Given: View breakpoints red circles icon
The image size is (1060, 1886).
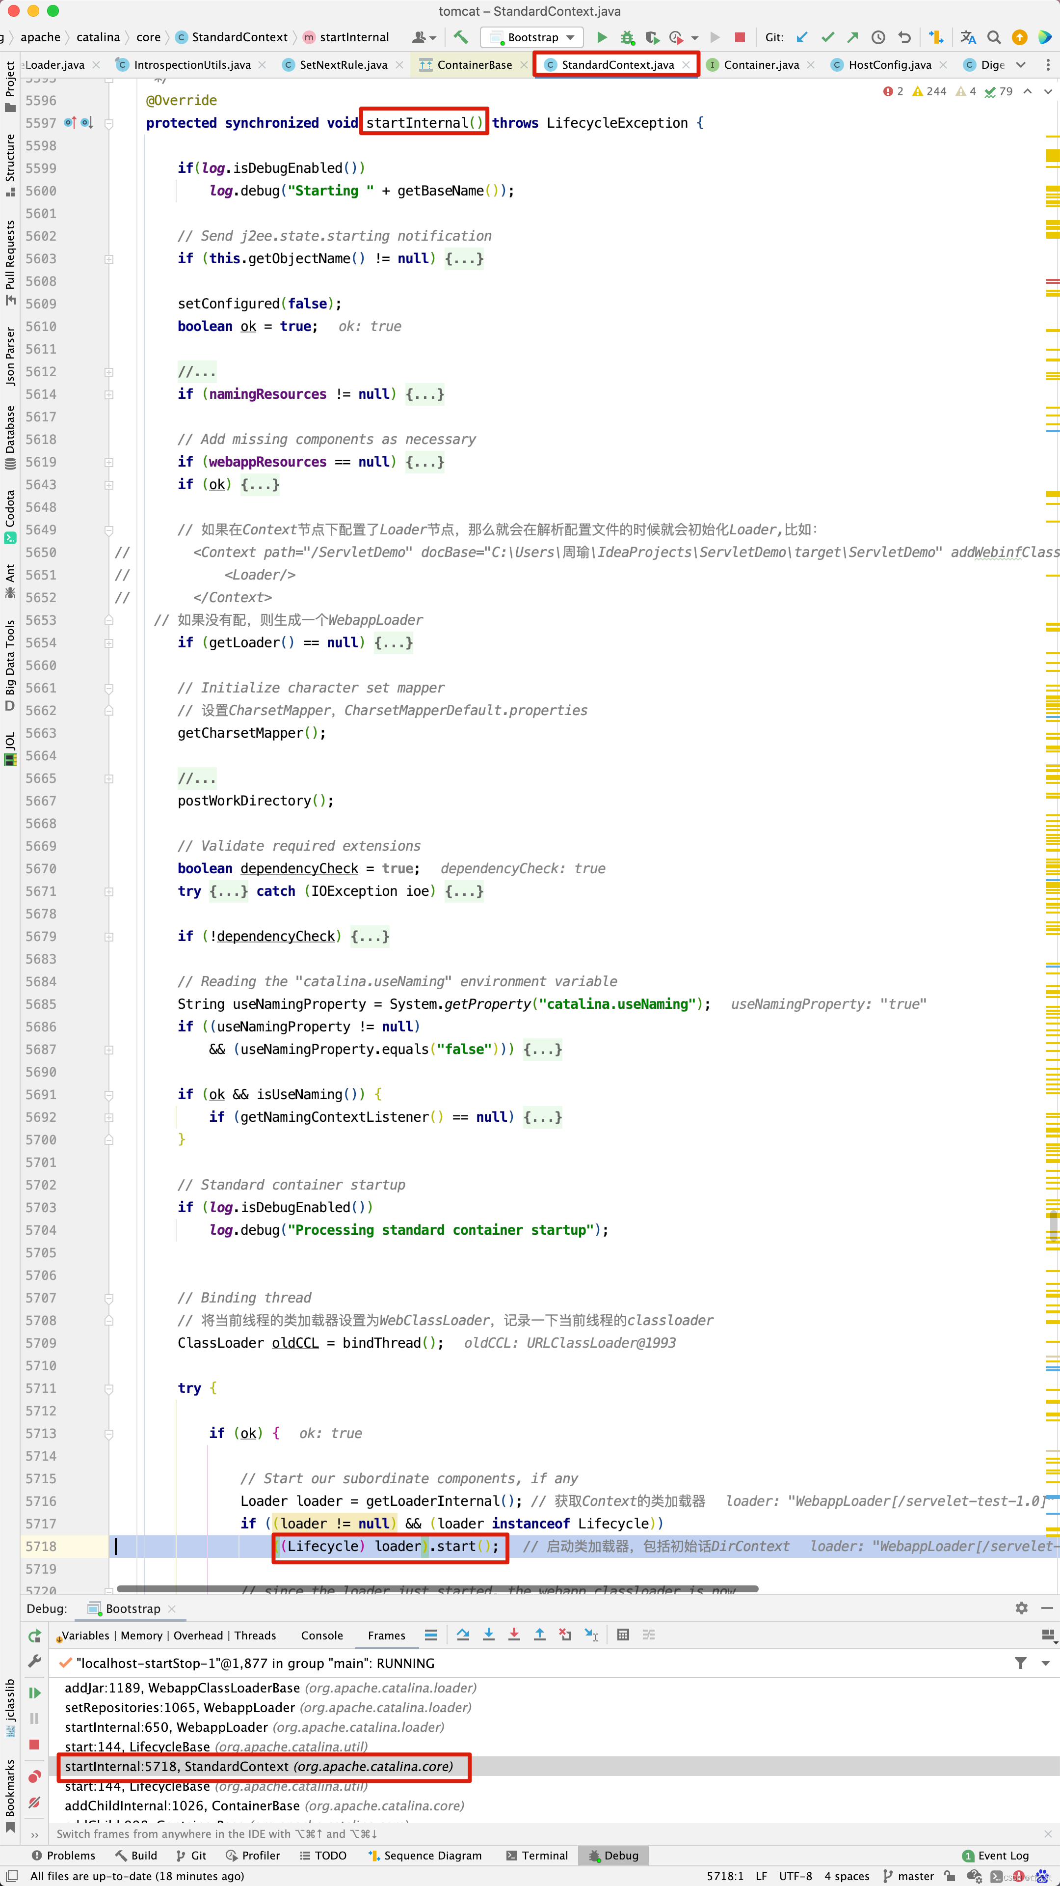Looking at the screenshot, I should [34, 1777].
